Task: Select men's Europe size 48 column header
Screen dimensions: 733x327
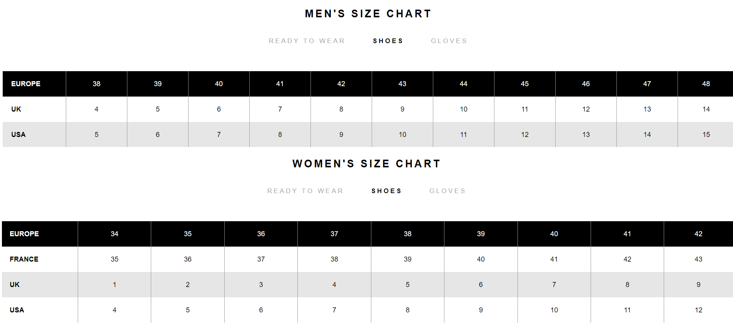Action: coord(706,84)
